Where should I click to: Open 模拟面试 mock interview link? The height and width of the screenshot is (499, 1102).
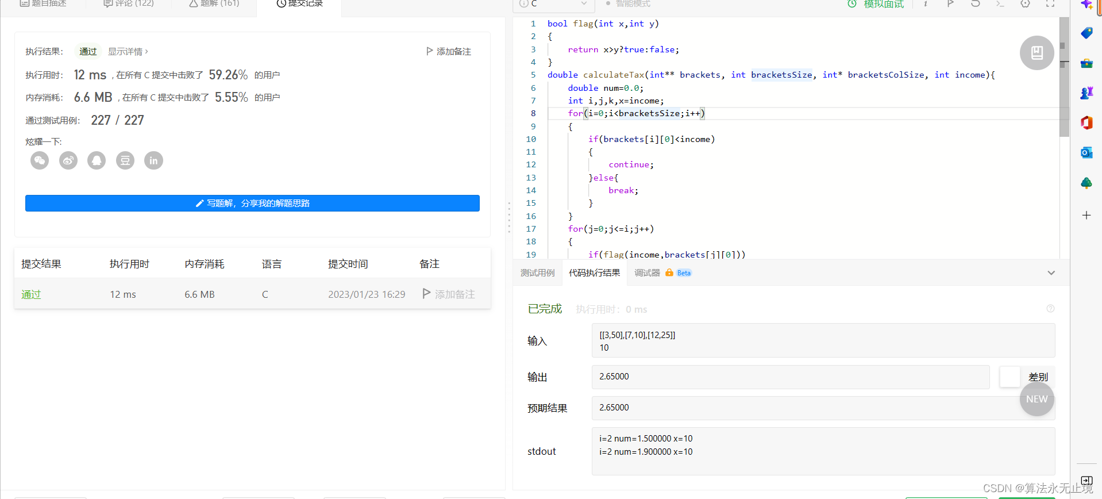point(876,4)
